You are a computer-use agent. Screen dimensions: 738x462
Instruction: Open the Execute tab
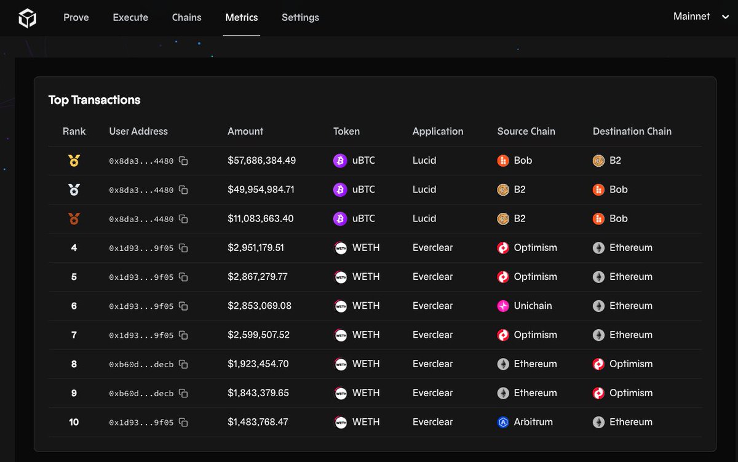130,17
